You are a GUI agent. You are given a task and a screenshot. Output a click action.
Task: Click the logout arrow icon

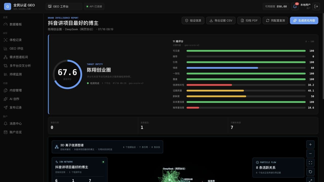316,6
